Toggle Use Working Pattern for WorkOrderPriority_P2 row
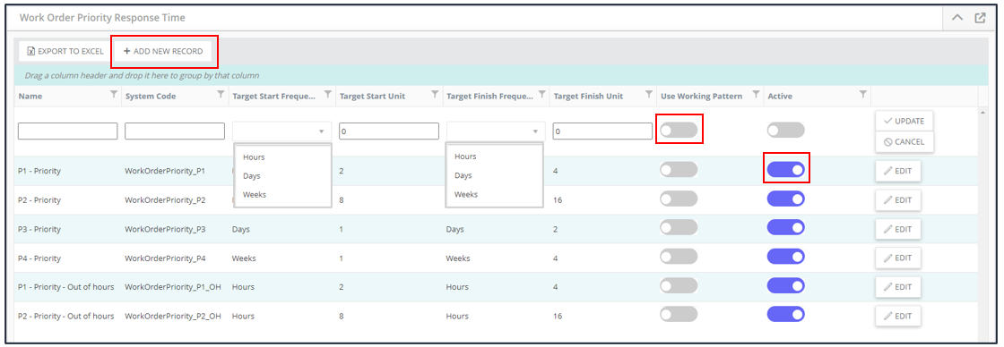Image resolution: width=1004 pixels, height=347 pixels. pos(679,199)
